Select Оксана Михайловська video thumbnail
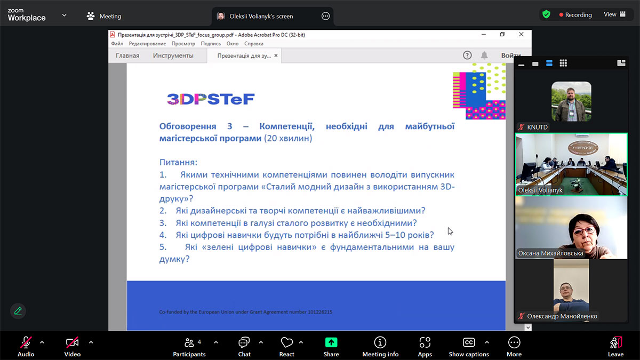 point(571,228)
